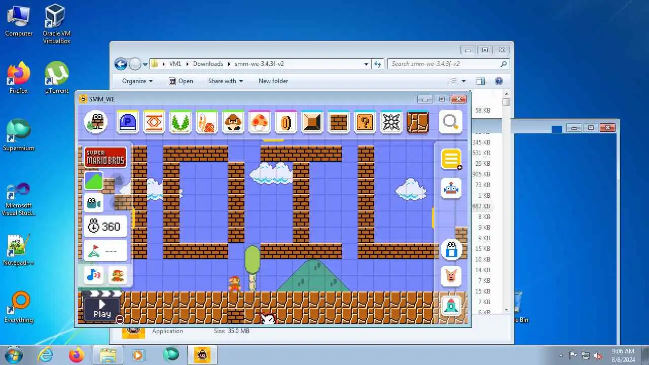Select the Ground tile
The width and height of the screenshot is (649, 365).
pos(418,122)
